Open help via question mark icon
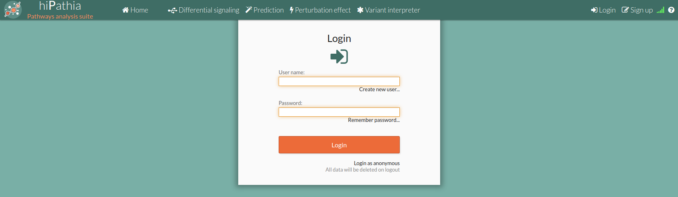 pyautogui.click(x=671, y=10)
